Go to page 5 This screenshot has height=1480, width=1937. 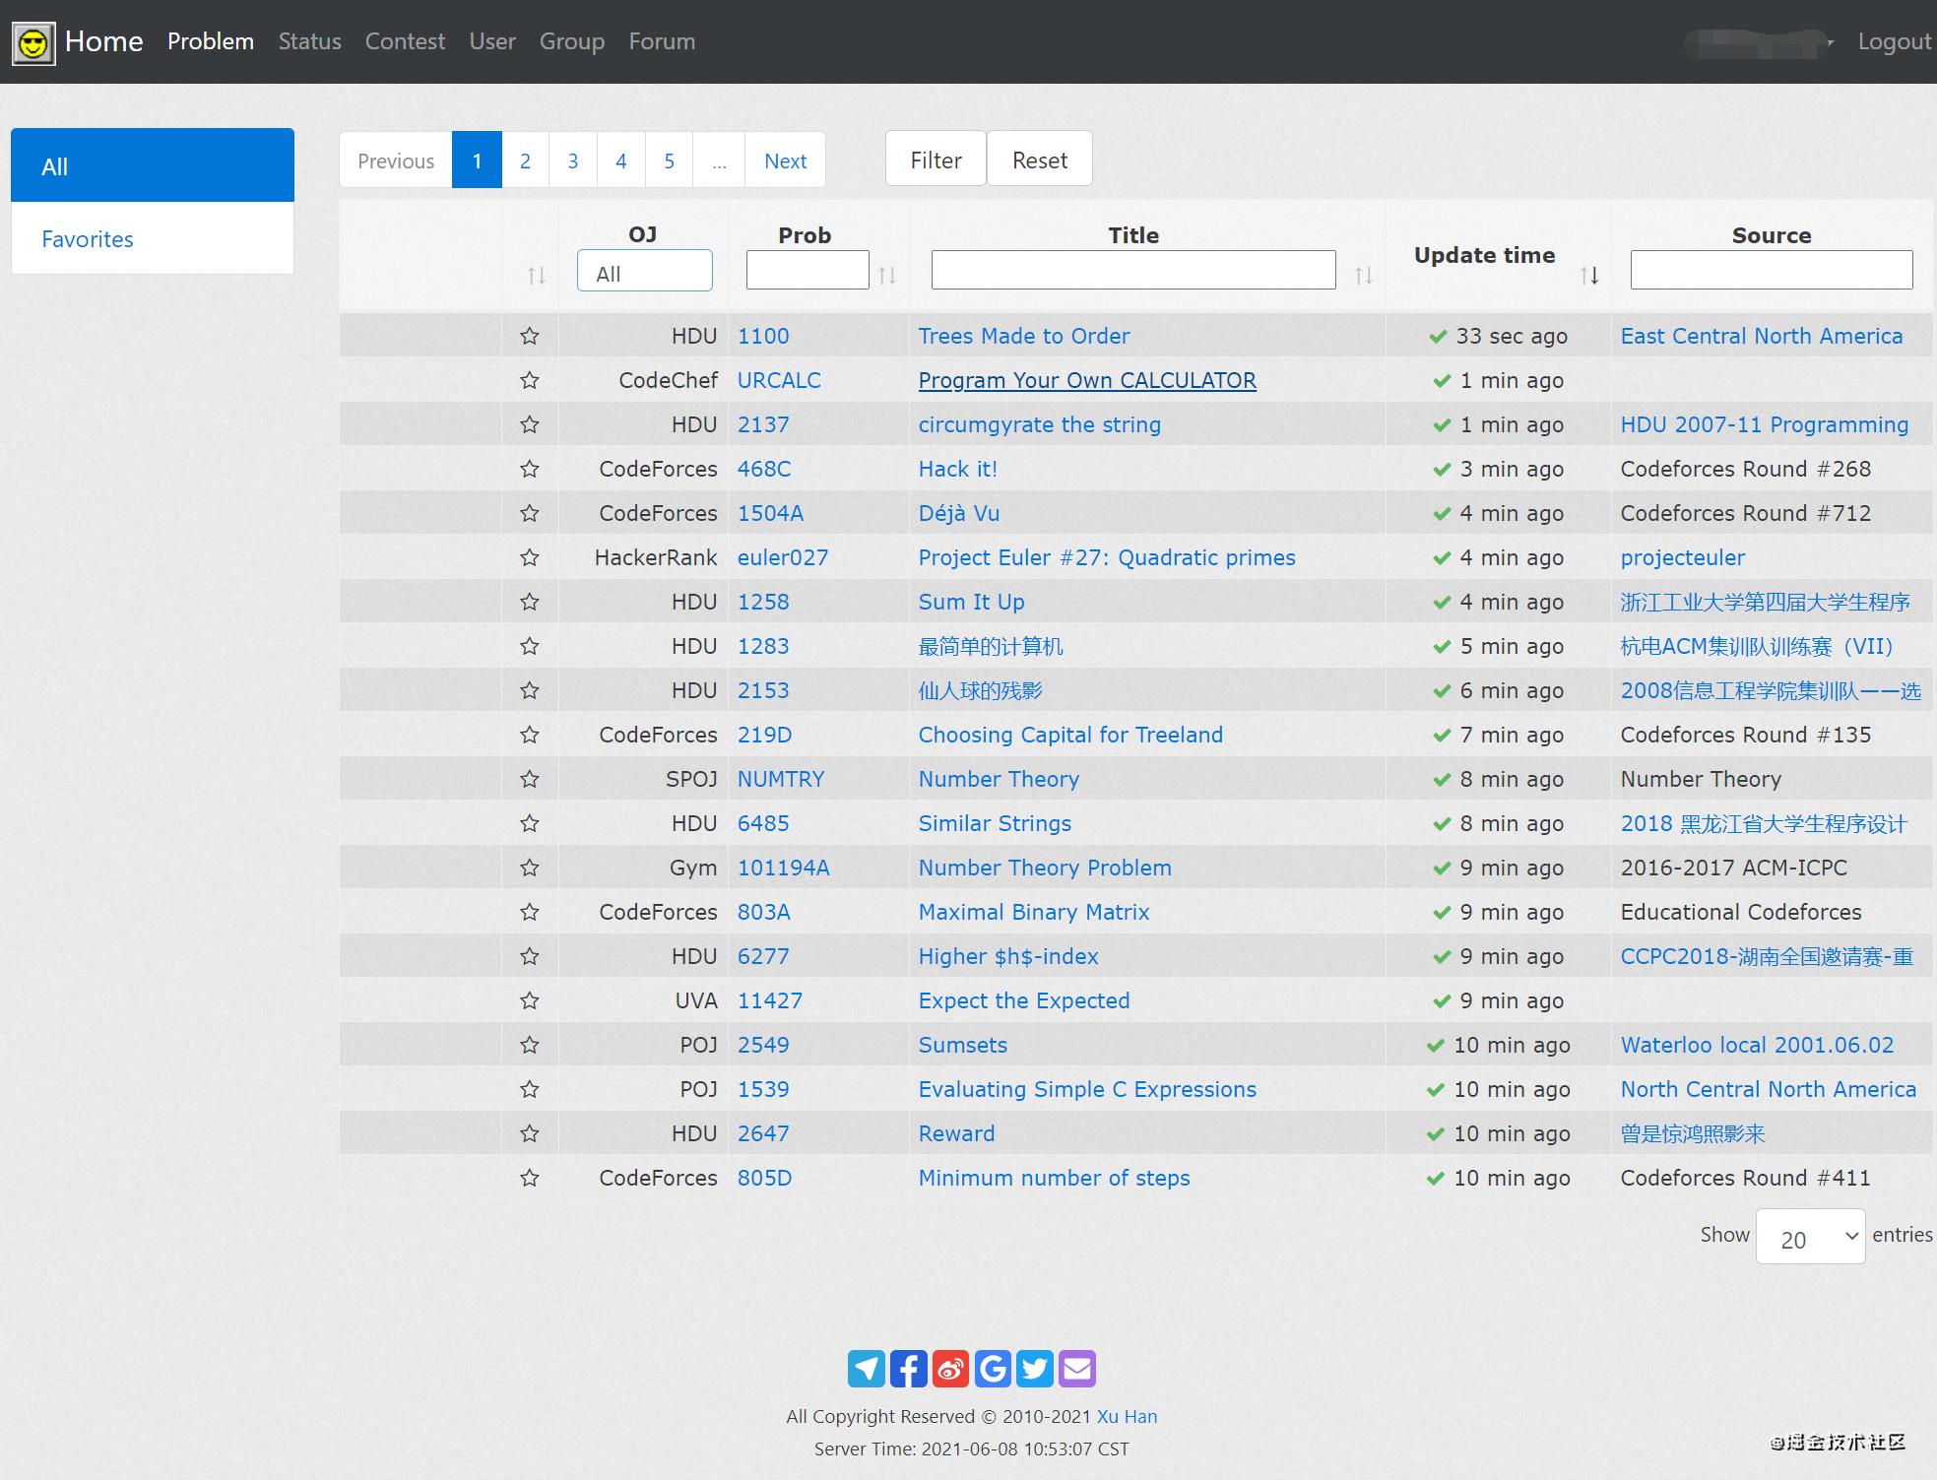[670, 161]
